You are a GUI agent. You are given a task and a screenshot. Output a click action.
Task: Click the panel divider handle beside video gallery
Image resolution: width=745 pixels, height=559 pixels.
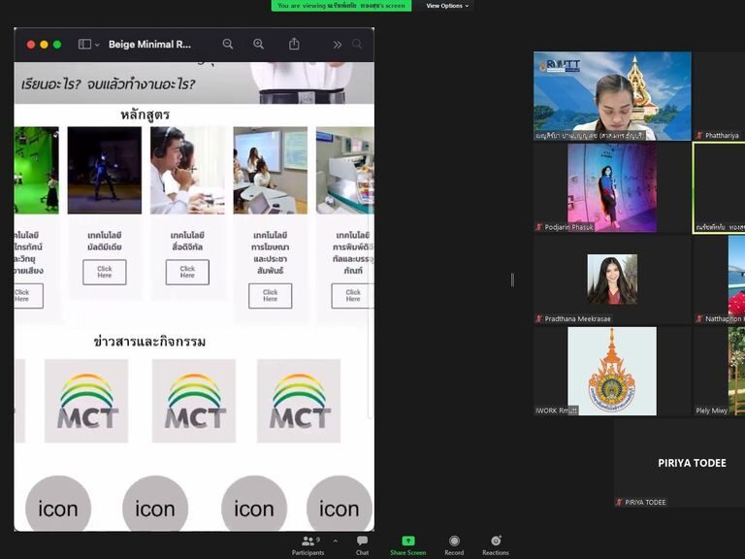point(512,279)
